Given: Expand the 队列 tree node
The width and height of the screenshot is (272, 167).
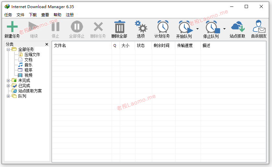Looking at the screenshot, I should tap(8, 96).
